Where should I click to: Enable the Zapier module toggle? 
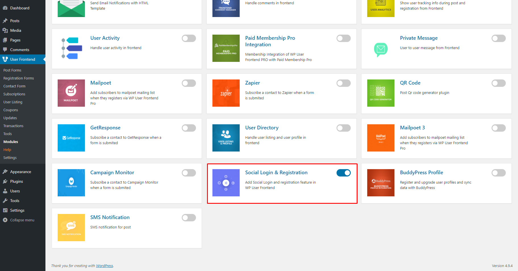[344, 83]
